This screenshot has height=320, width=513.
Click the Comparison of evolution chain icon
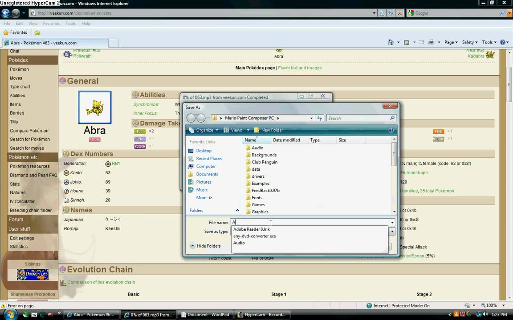point(63,283)
